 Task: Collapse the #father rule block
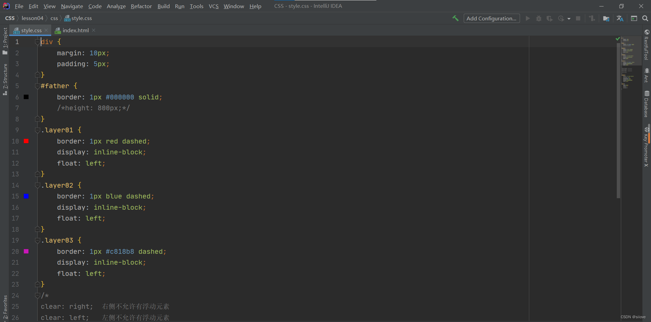pos(37,86)
